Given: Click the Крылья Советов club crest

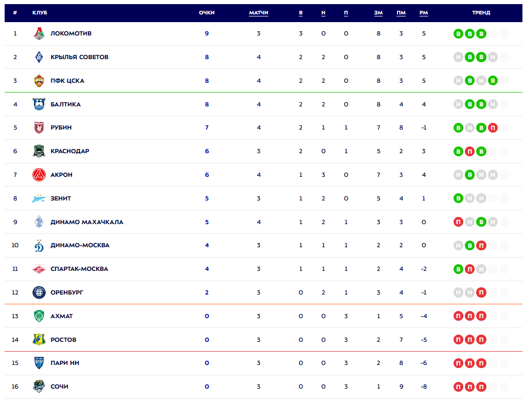Looking at the screenshot, I should click(39, 57).
